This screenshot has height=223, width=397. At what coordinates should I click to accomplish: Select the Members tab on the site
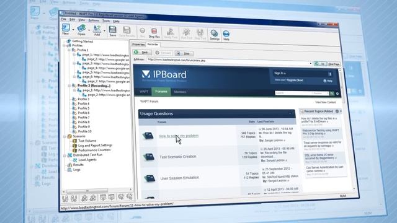coord(180,92)
